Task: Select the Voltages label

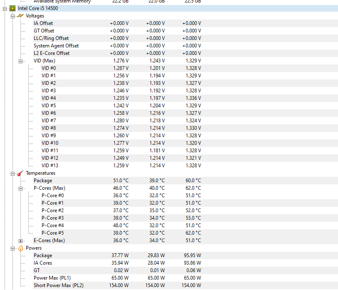Action: click(35, 16)
